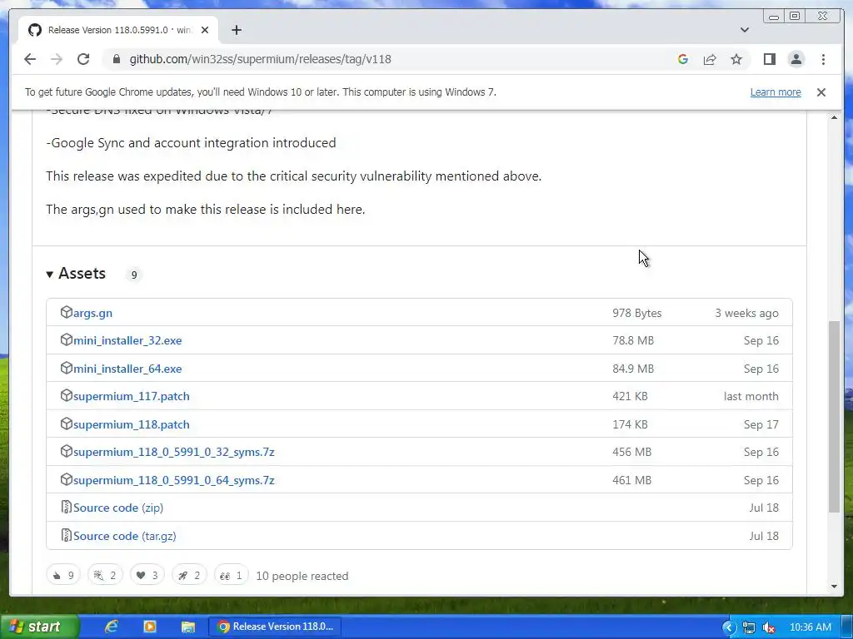The width and height of the screenshot is (853, 639).
Task: Click the muted volume tray icon
Action: click(x=769, y=627)
